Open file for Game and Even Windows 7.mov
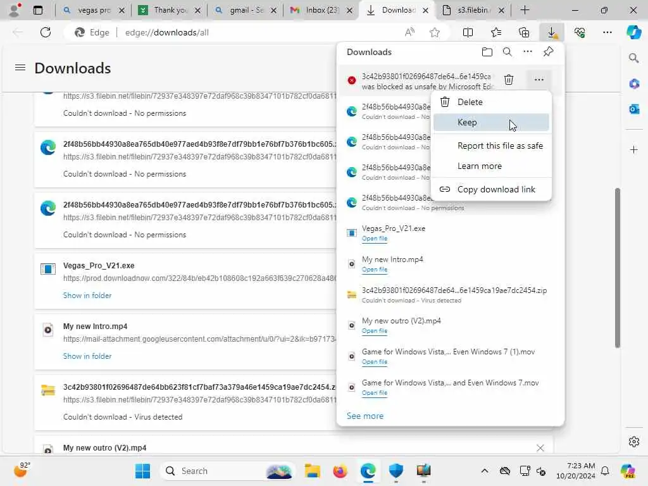Image resolution: width=648 pixels, height=486 pixels. pos(375,393)
